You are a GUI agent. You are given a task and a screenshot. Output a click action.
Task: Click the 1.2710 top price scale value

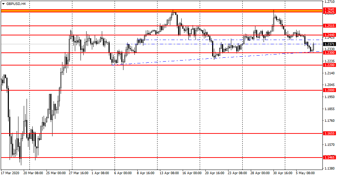click(330, 2)
